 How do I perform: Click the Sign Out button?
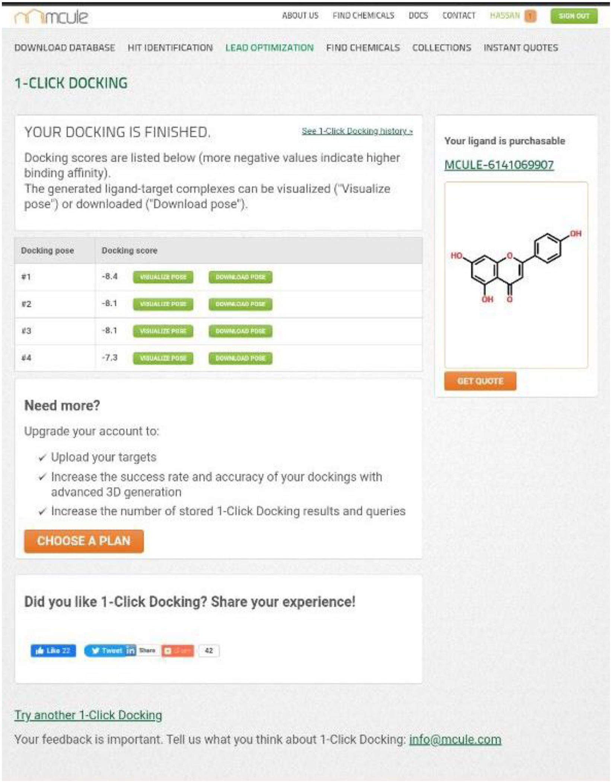574,16
